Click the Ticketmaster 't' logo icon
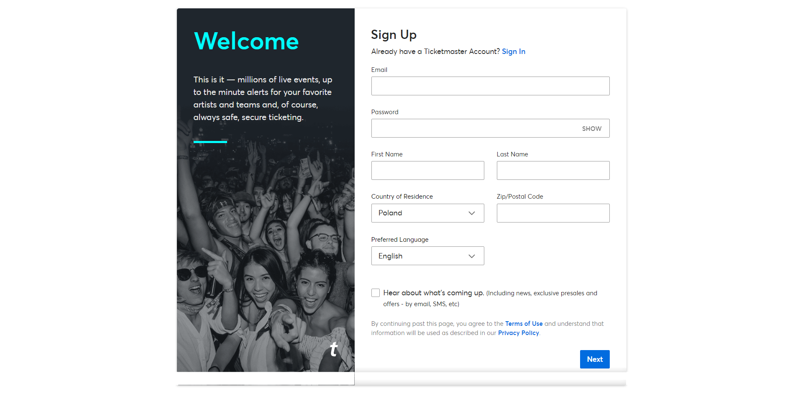The image size is (803, 394). [x=333, y=349]
